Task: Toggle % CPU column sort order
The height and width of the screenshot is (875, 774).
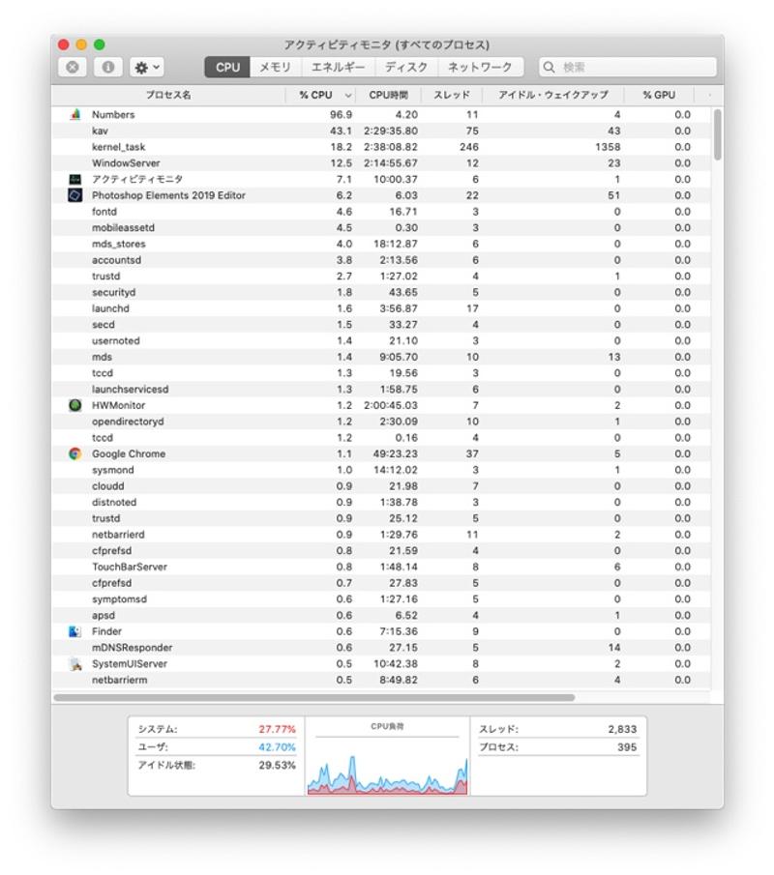Action: pos(319,95)
